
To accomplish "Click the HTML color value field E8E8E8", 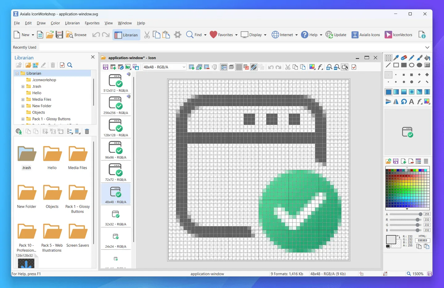I will [x=422, y=240].
